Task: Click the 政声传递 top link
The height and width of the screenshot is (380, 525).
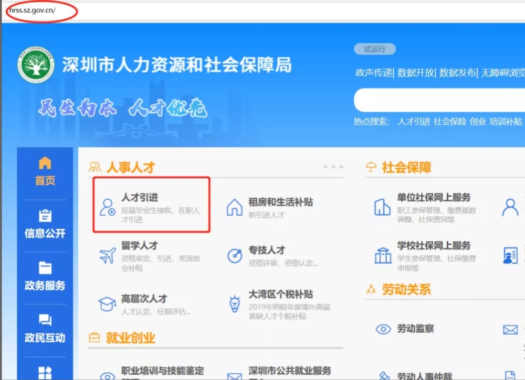Action: (x=374, y=72)
